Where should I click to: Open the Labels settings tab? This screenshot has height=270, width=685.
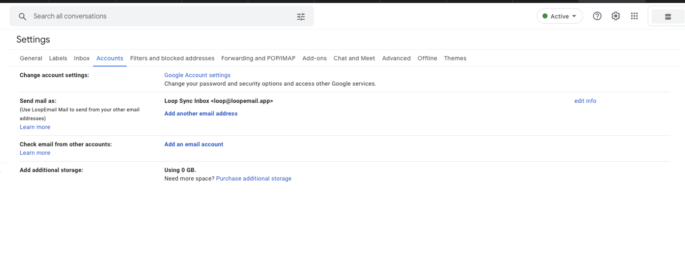(x=58, y=58)
